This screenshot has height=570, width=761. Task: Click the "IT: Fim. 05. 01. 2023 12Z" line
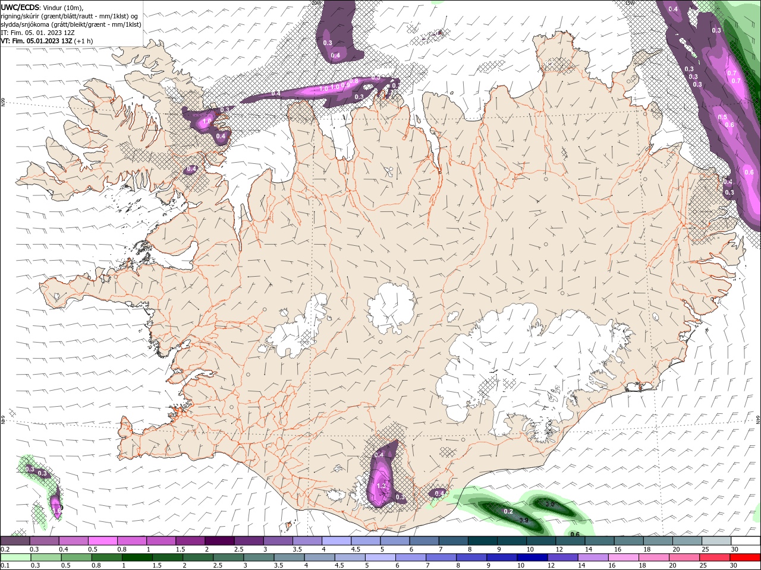click(37, 33)
